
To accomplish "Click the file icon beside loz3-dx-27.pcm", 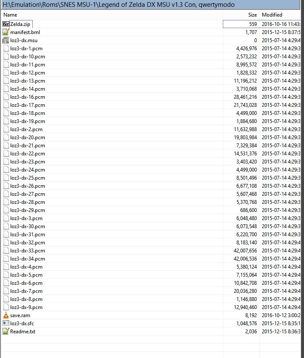I will pyautogui.click(x=6, y=194).
